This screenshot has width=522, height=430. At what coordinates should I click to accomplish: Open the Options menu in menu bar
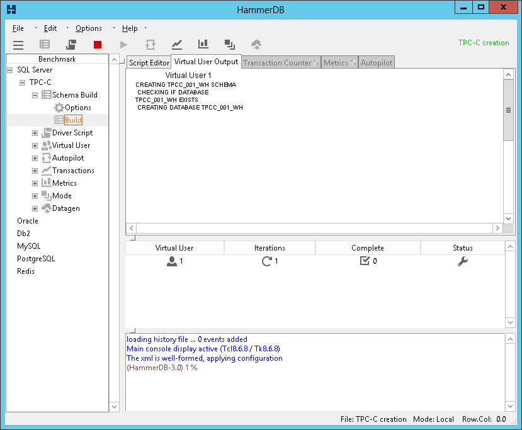88,28
